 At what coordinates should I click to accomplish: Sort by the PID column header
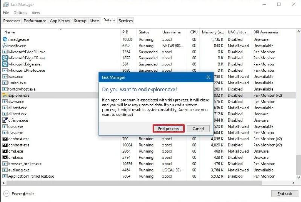coord(128,32)
